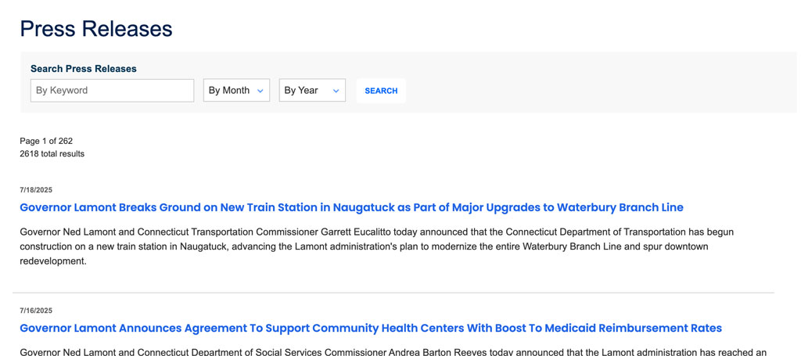The width and height of the screenshot is (801, 356).
Task: Click the chevron arrow in By Year selector
Action: pyautogui.click(x=336, y=92)
